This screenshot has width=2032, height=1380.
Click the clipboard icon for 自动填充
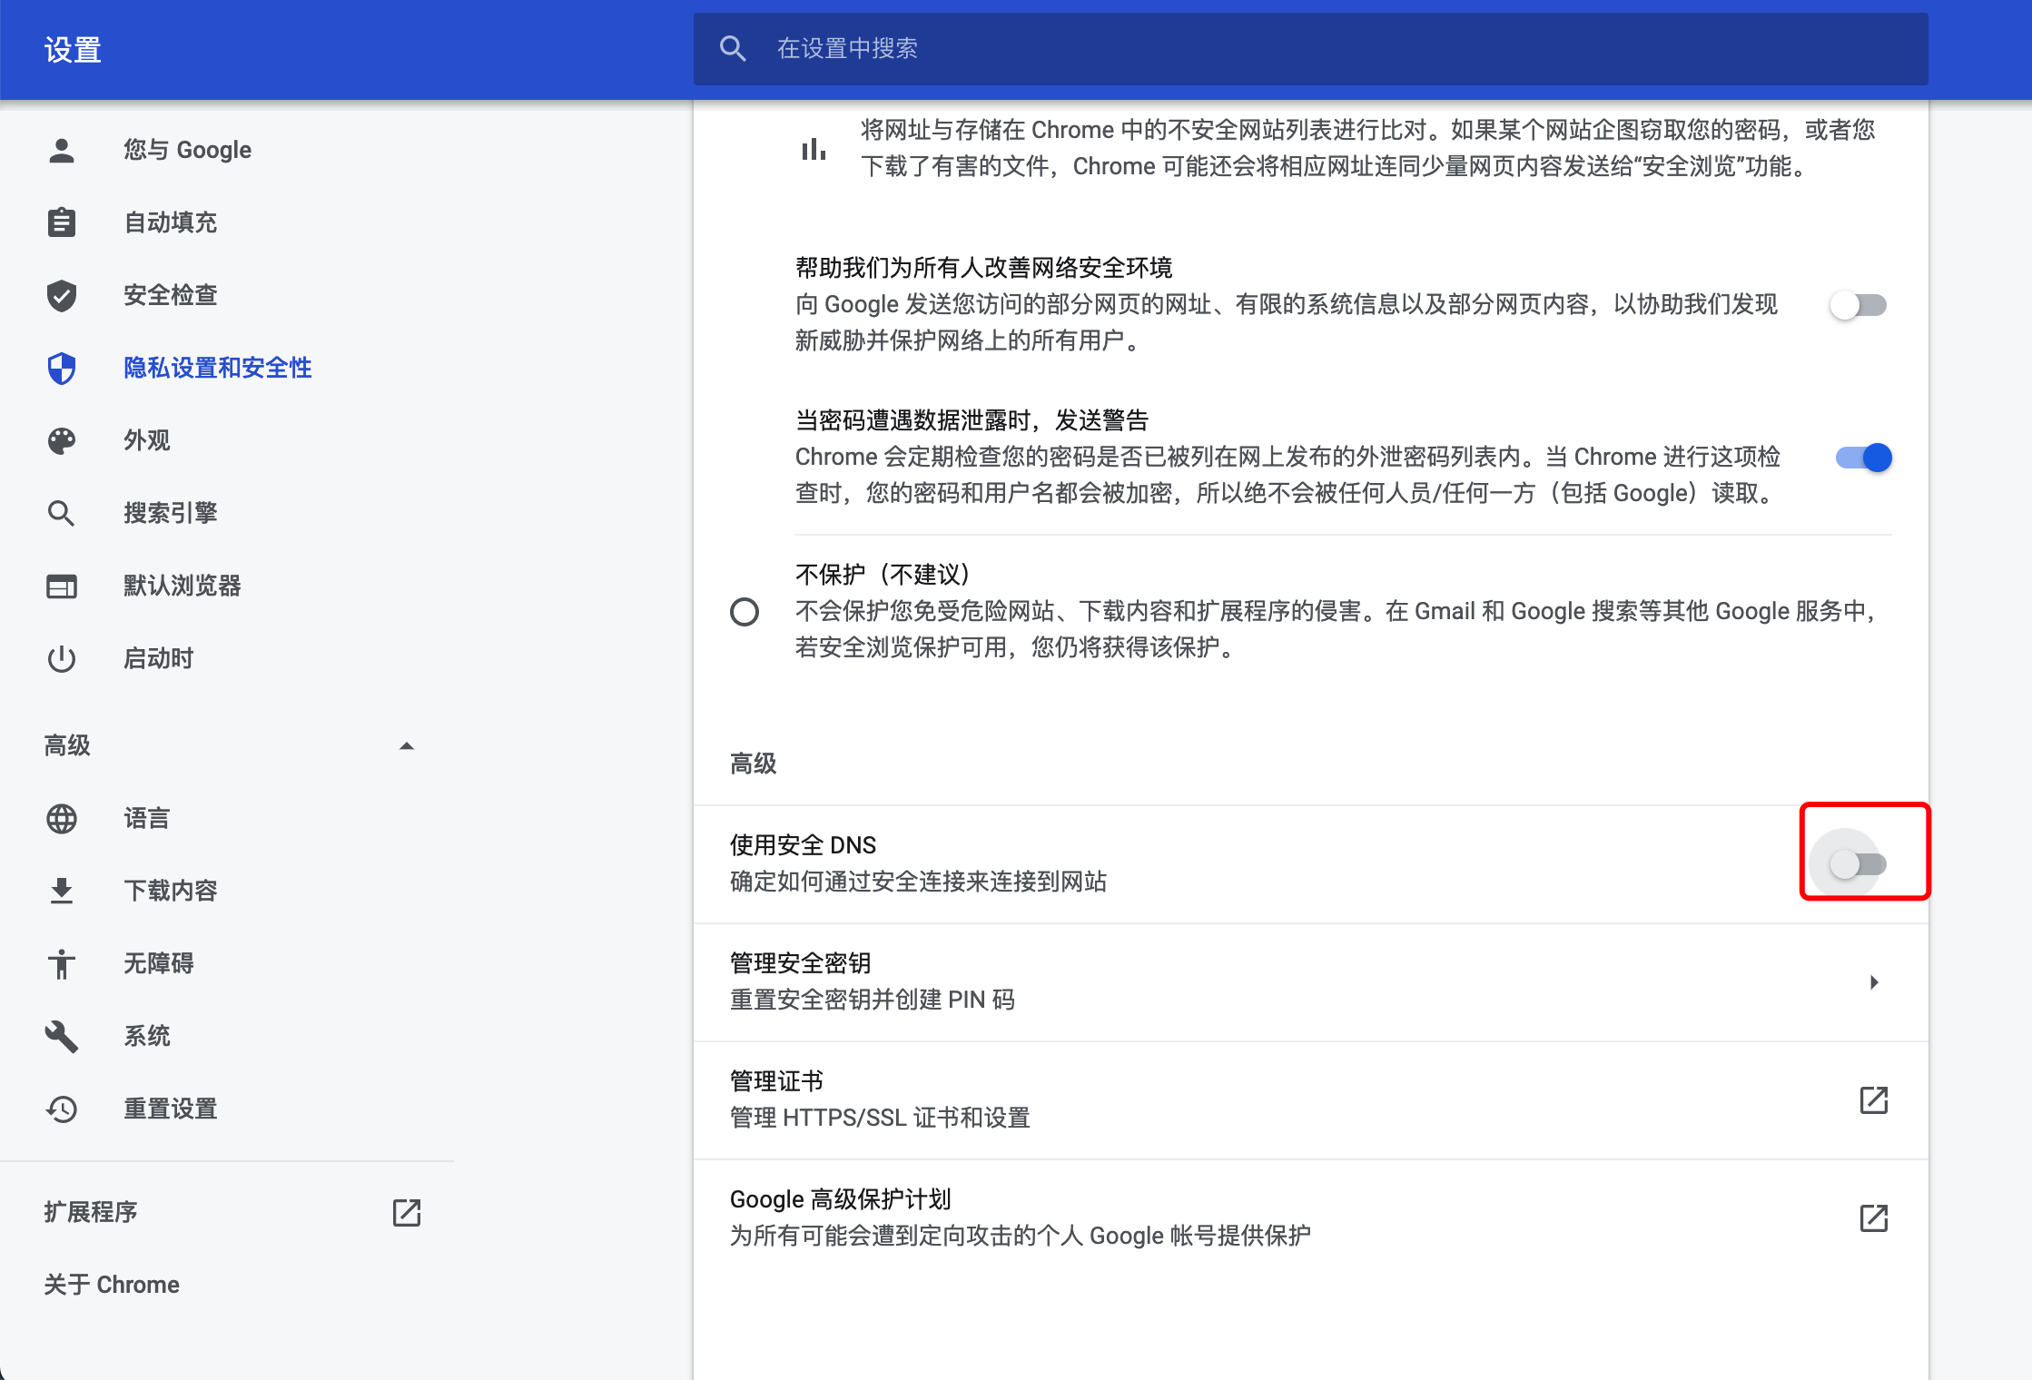(62, 222)
